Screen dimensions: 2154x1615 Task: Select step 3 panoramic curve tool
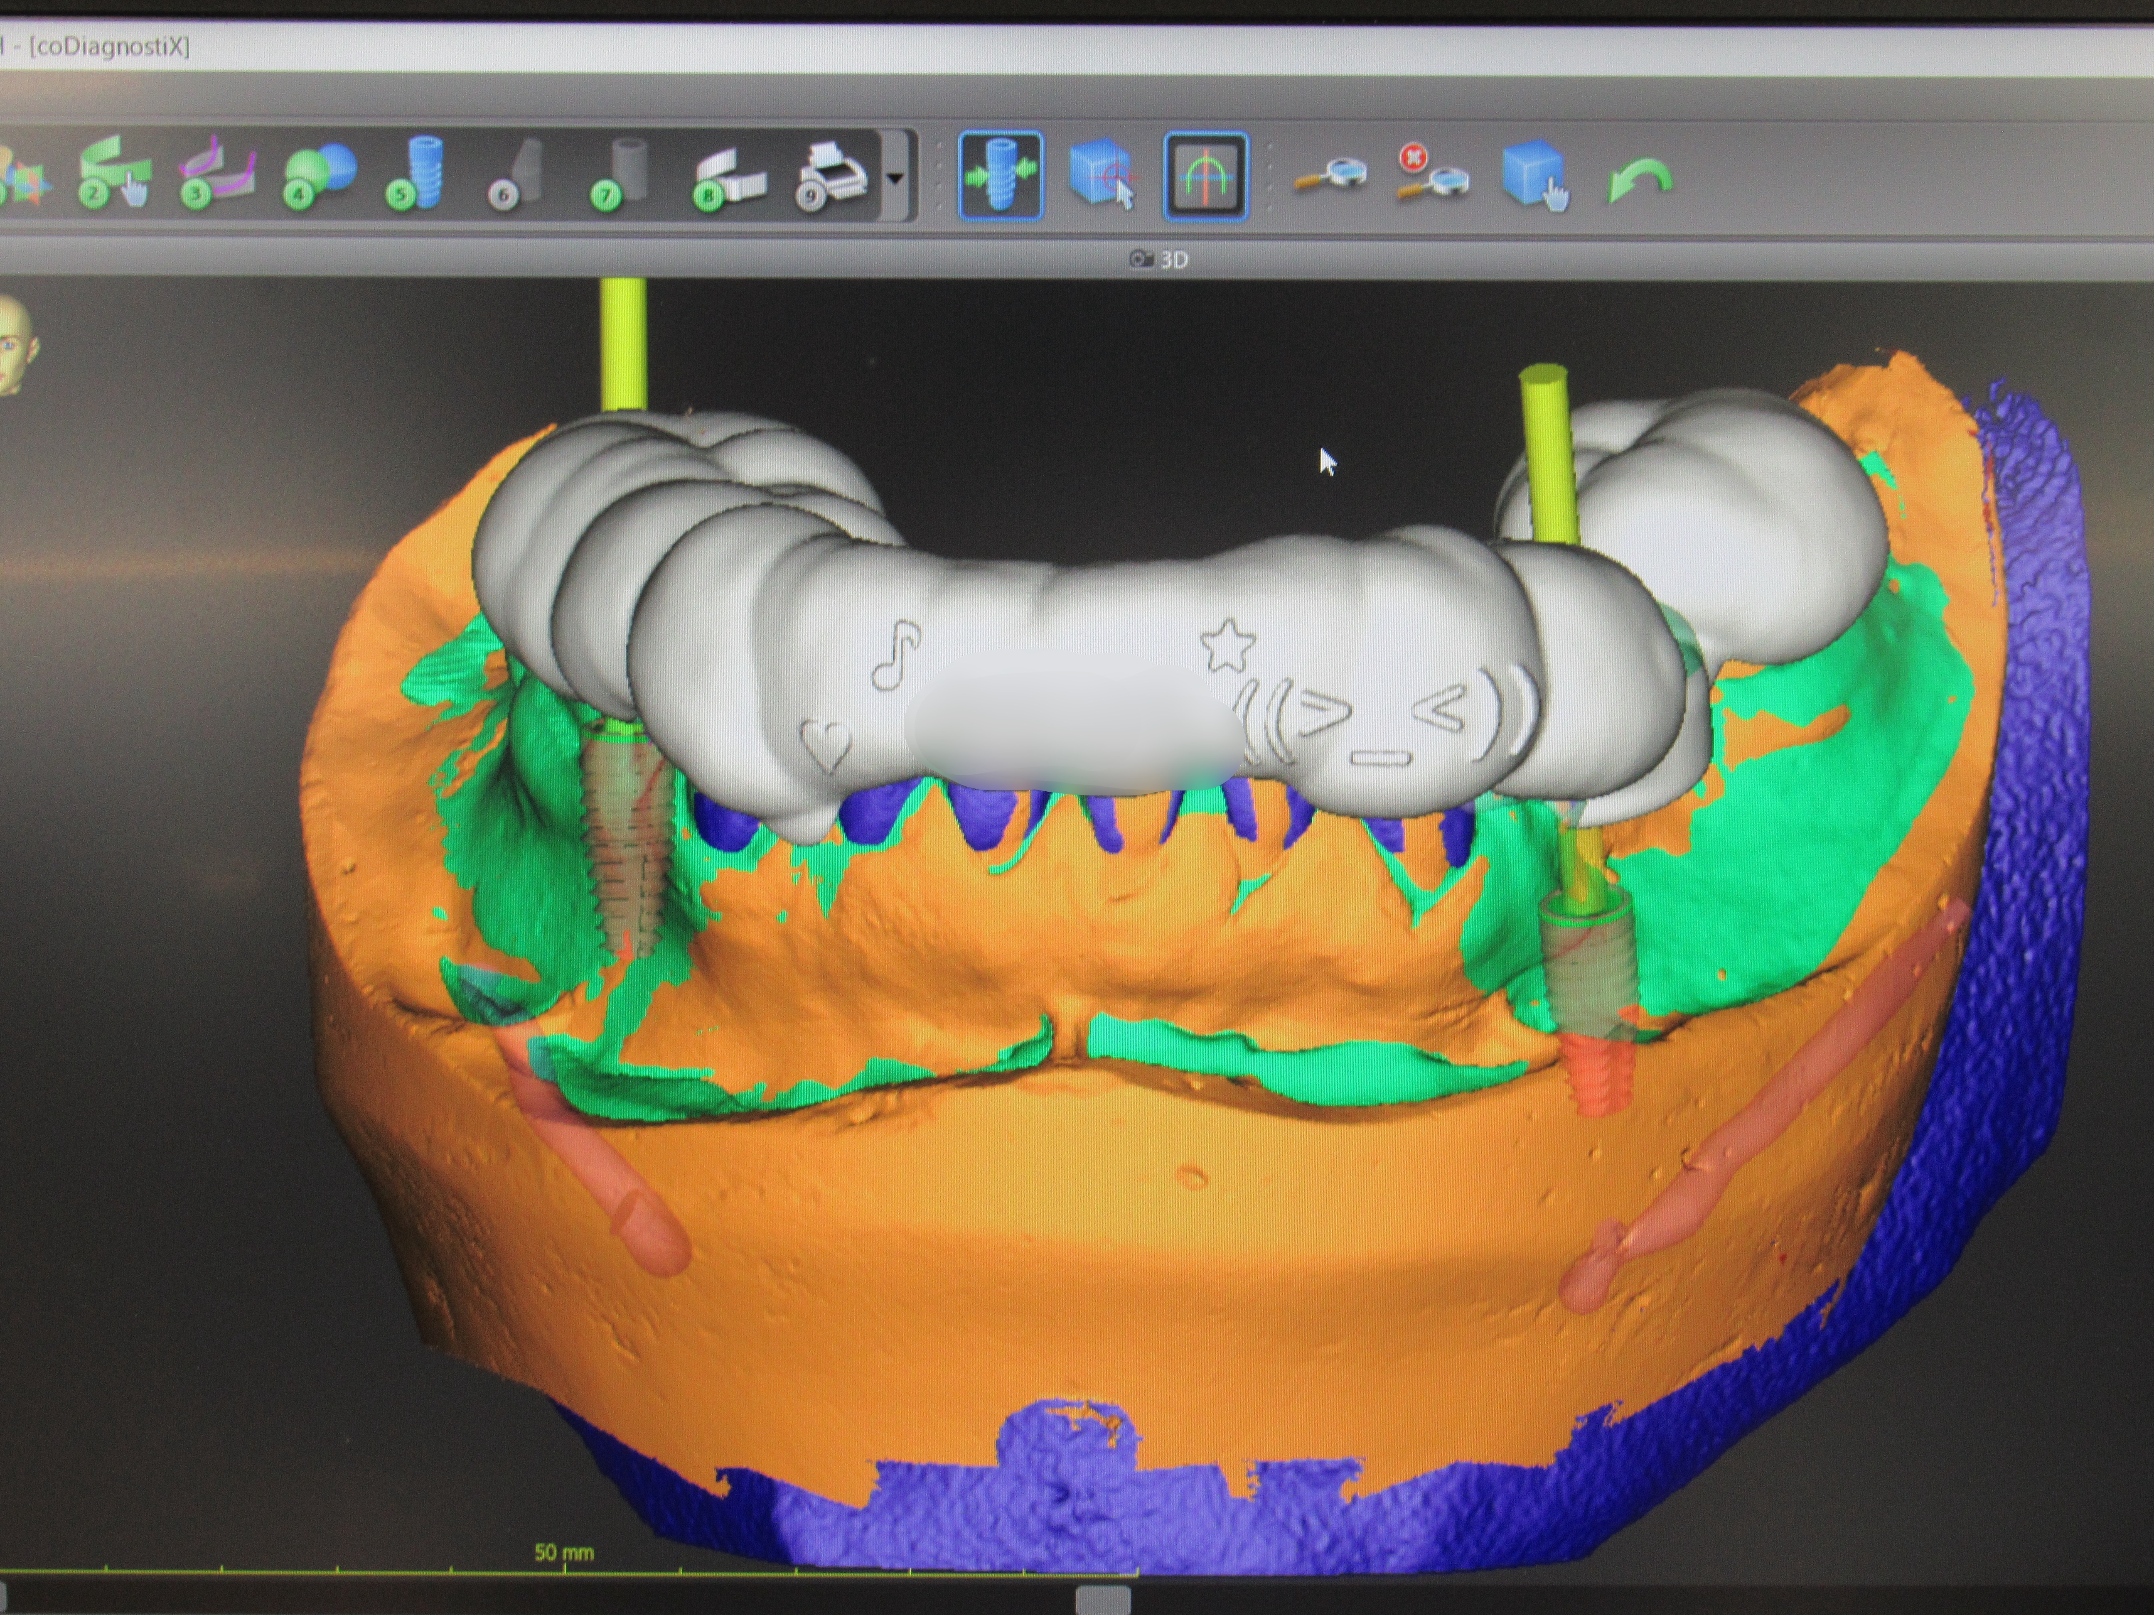coord(217,173)
